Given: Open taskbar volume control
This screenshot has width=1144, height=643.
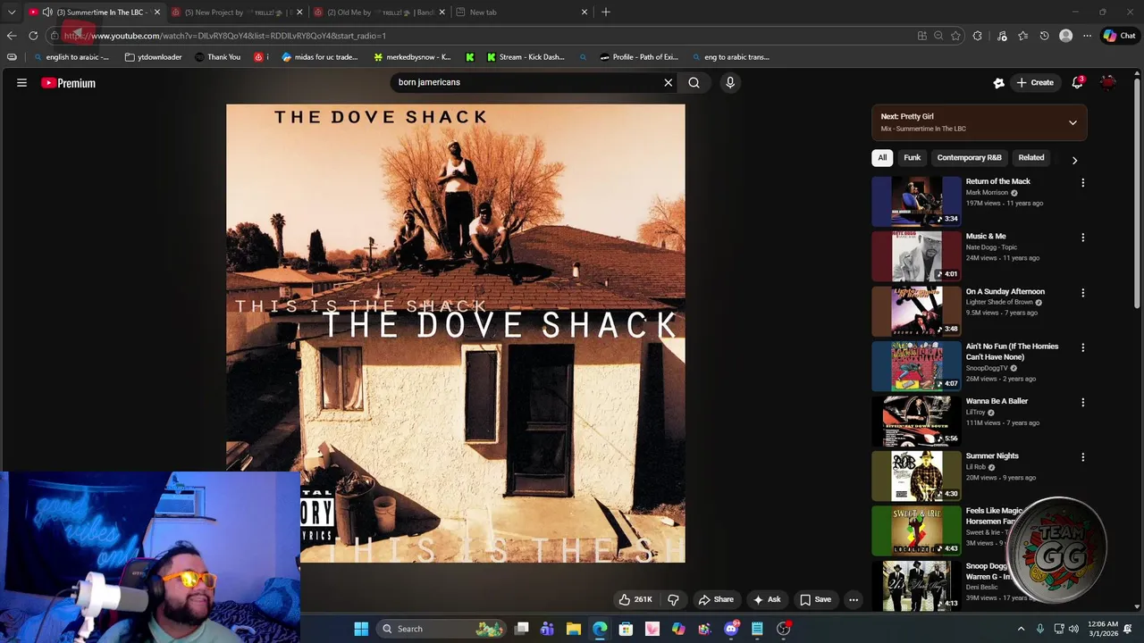Looking at the screenshot, I should coord(1073,629).
